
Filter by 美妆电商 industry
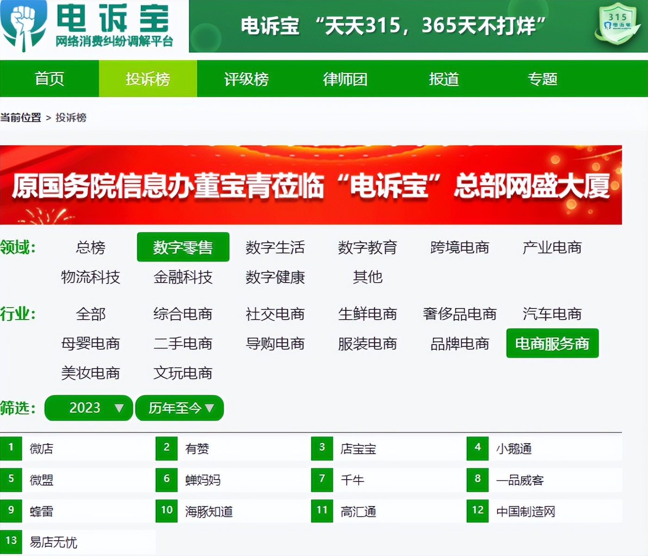pyautogui.click(x=91, y=373)
